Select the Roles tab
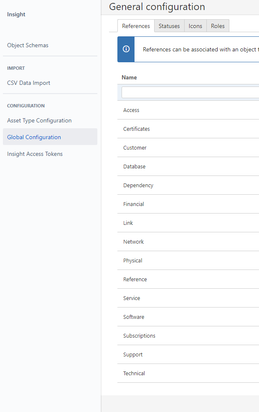The width and height of the screenshot is (259, 412). [x=218, y=26]
